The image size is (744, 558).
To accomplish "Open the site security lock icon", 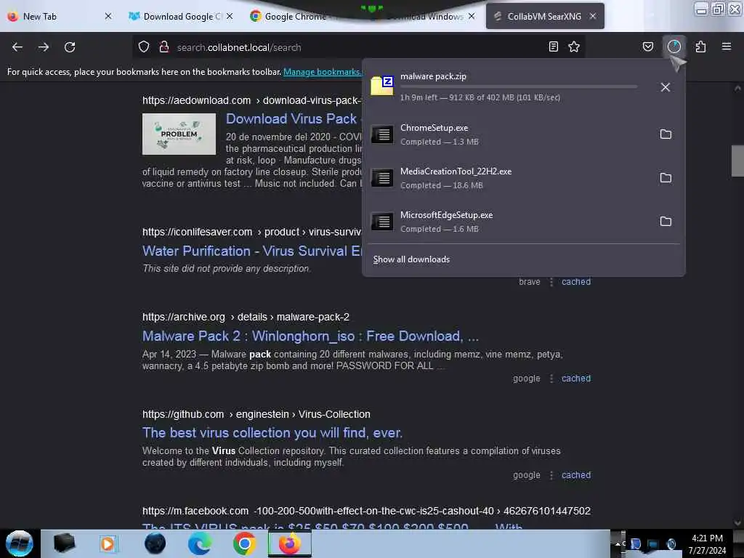I will [x=164, y=47].
